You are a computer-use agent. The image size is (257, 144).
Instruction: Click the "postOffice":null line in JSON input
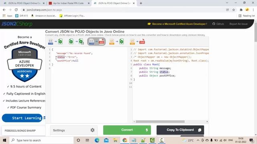pos(67,61)
